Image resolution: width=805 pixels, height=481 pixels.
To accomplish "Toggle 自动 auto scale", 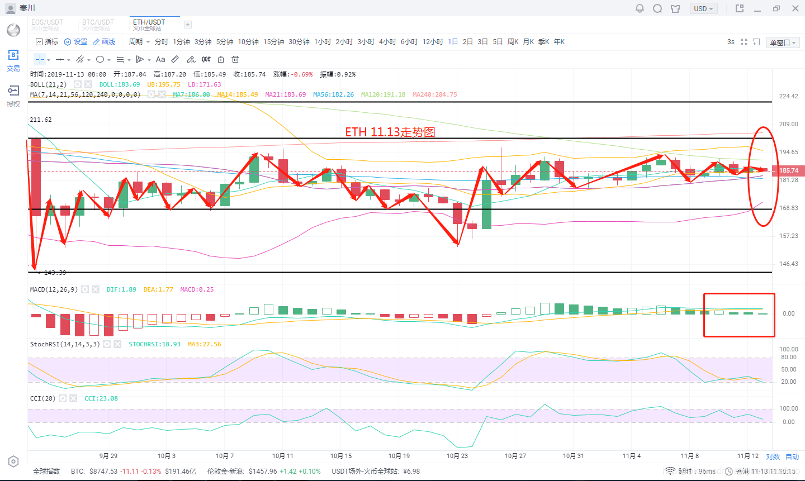I will click(x=792, y=457).
